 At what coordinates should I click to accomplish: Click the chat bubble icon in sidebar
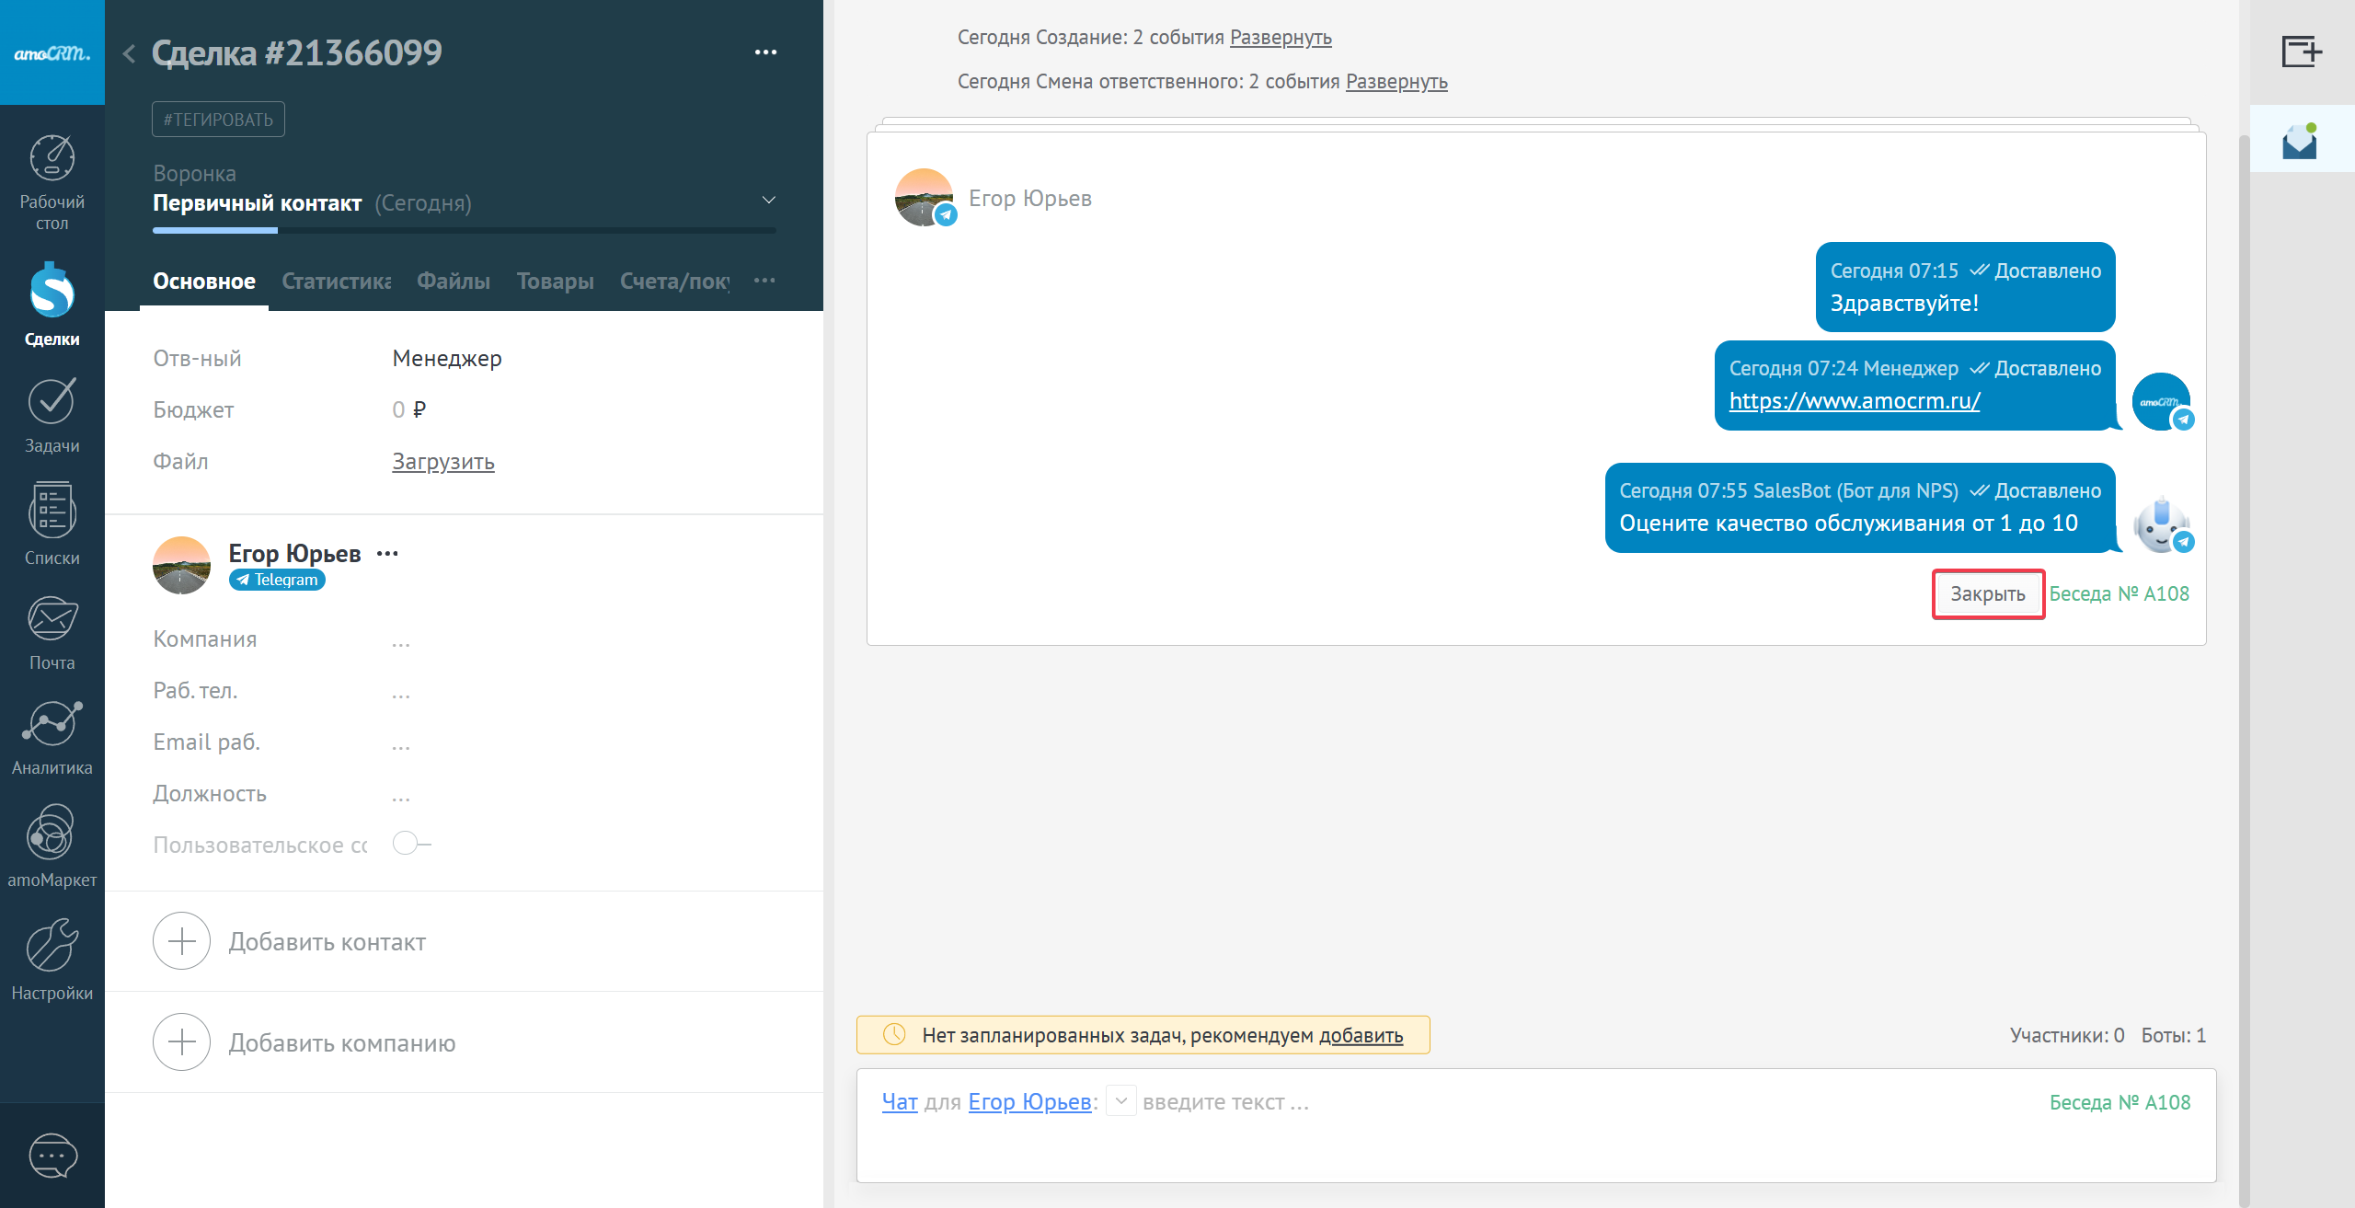(x=52, y=1156)
